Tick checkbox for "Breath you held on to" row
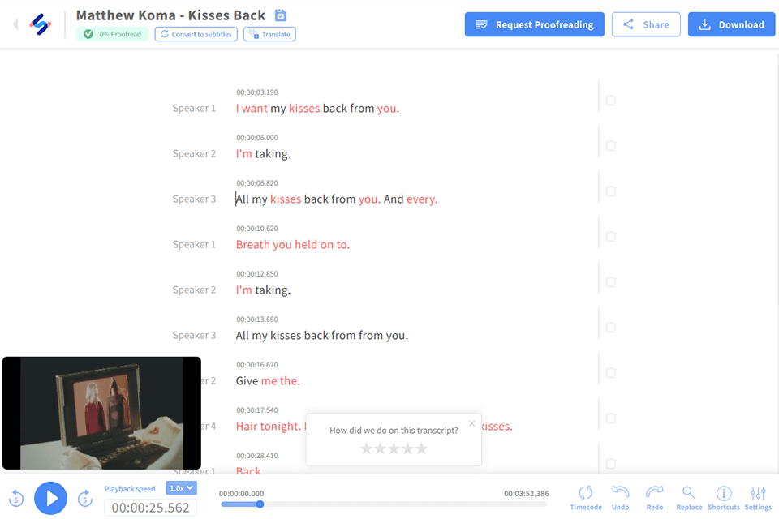 [610, 237]
